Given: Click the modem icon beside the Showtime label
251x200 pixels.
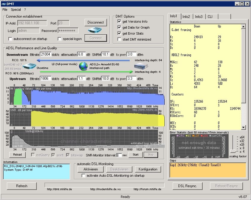Looking at the screenshot, I should click(29, 66).
